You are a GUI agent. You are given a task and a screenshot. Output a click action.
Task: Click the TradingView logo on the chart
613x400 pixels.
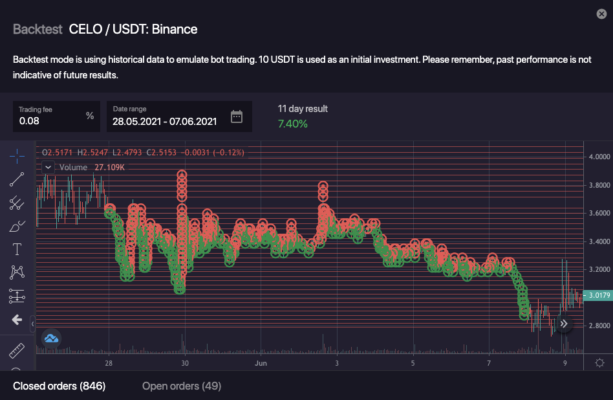51,337
